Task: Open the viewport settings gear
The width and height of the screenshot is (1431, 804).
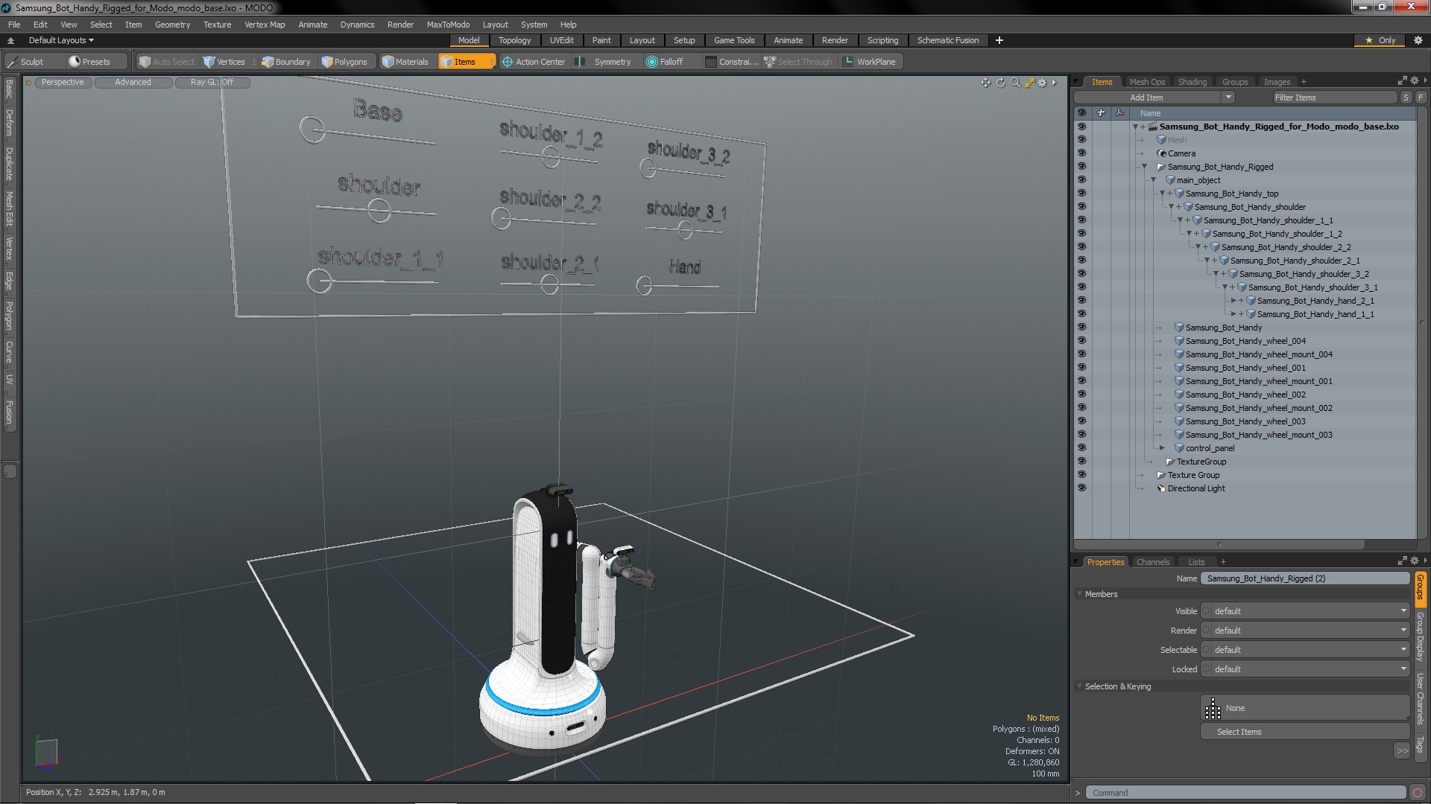Action: (1042, 83)
